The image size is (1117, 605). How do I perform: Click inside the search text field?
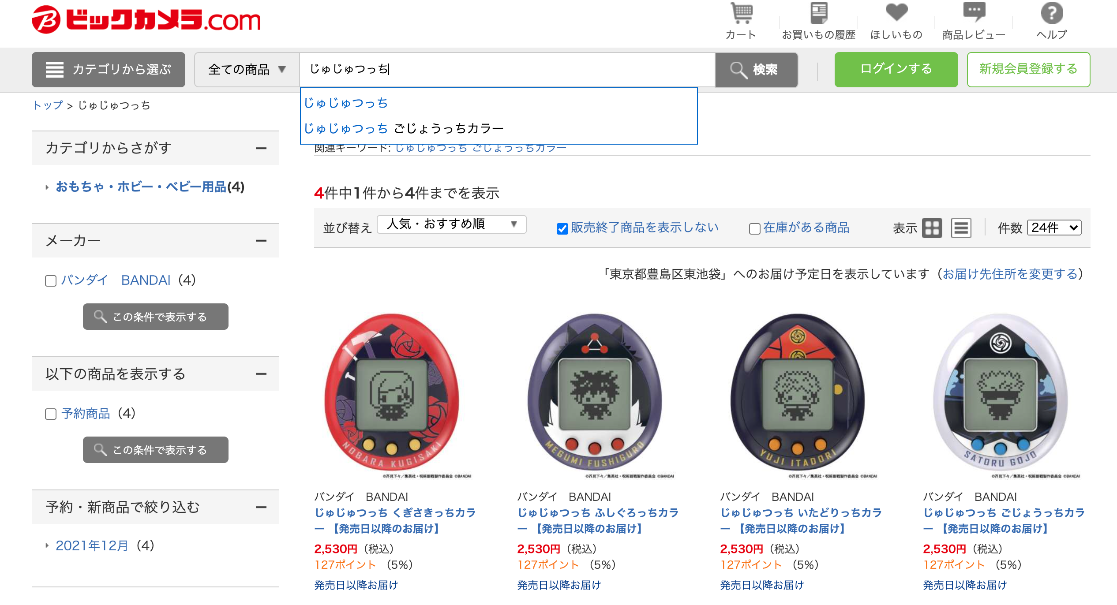[x=507, y=69]
